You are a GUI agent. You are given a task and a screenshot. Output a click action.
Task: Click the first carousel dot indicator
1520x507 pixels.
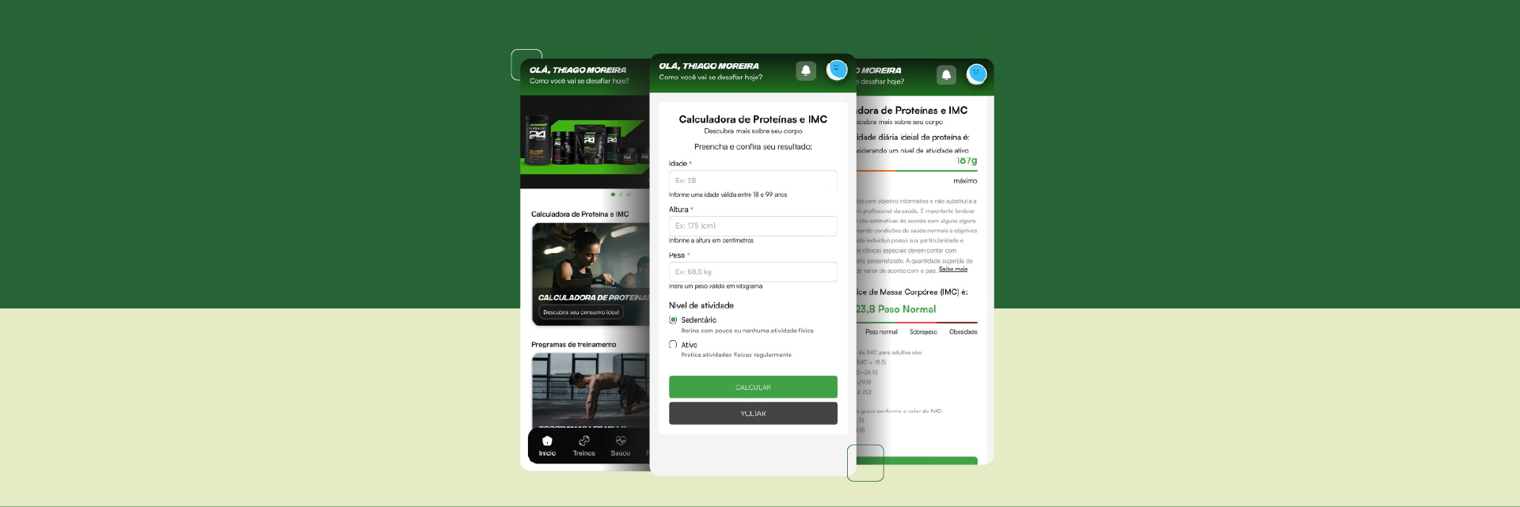613,195
